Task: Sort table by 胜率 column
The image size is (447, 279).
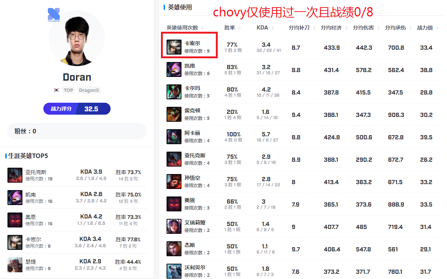Action: pyautogui.click(x=232, y=28)
